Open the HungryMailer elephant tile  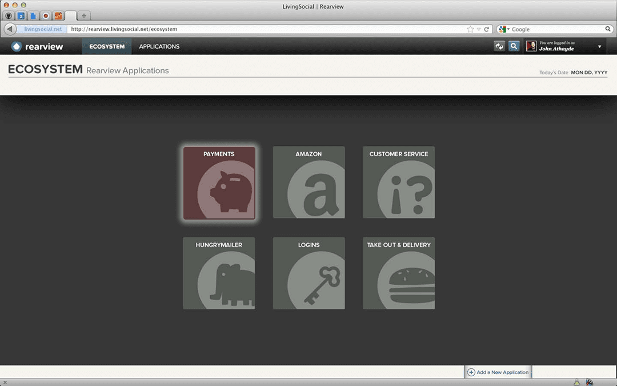pos(219,273)
